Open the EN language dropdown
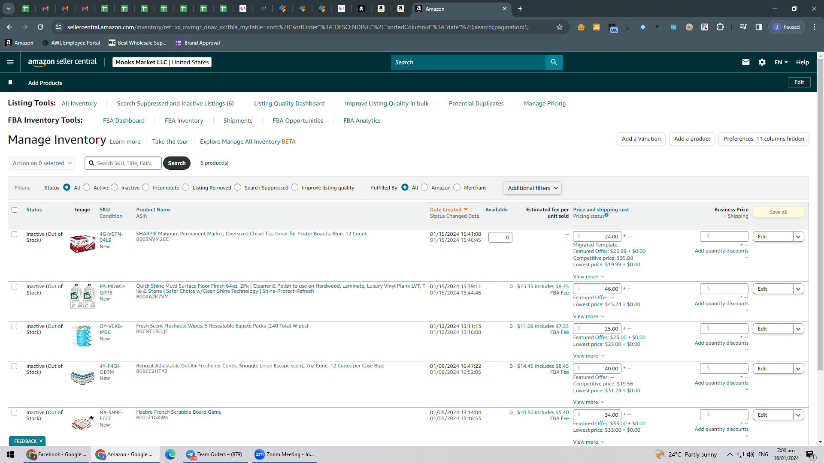Image resolution: width=824 pixels, height=463 pixels. (x=781, y=62)
